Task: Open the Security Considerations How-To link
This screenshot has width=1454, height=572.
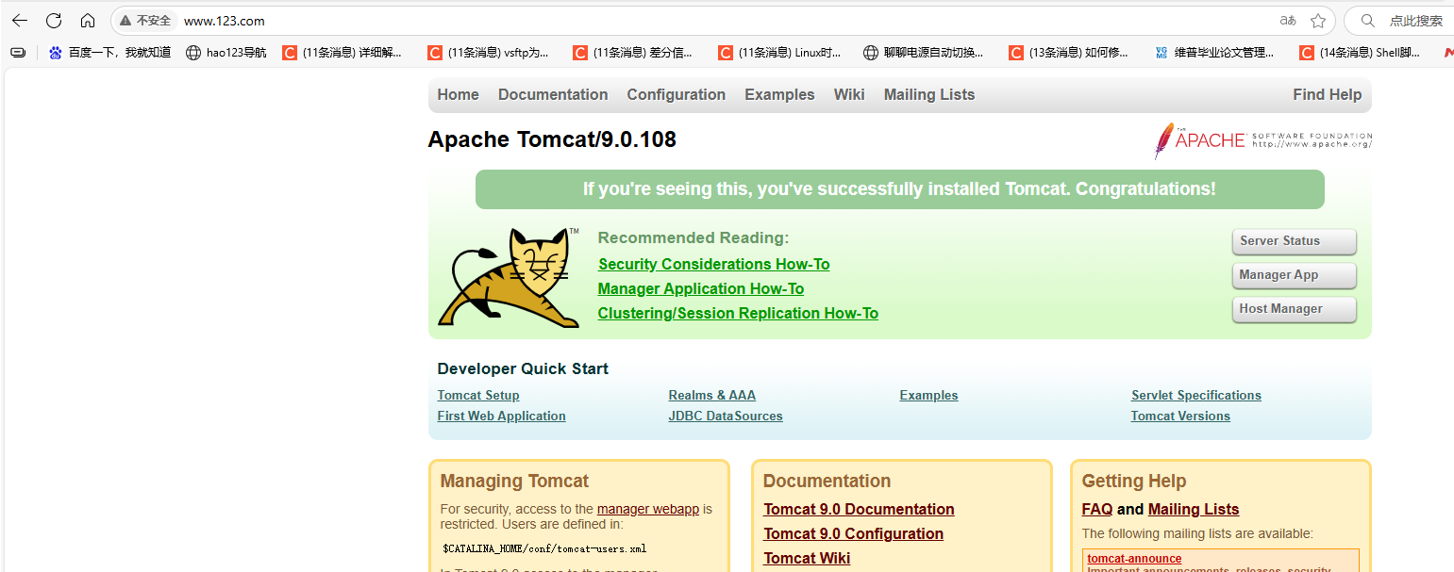Action: [713, 264]
